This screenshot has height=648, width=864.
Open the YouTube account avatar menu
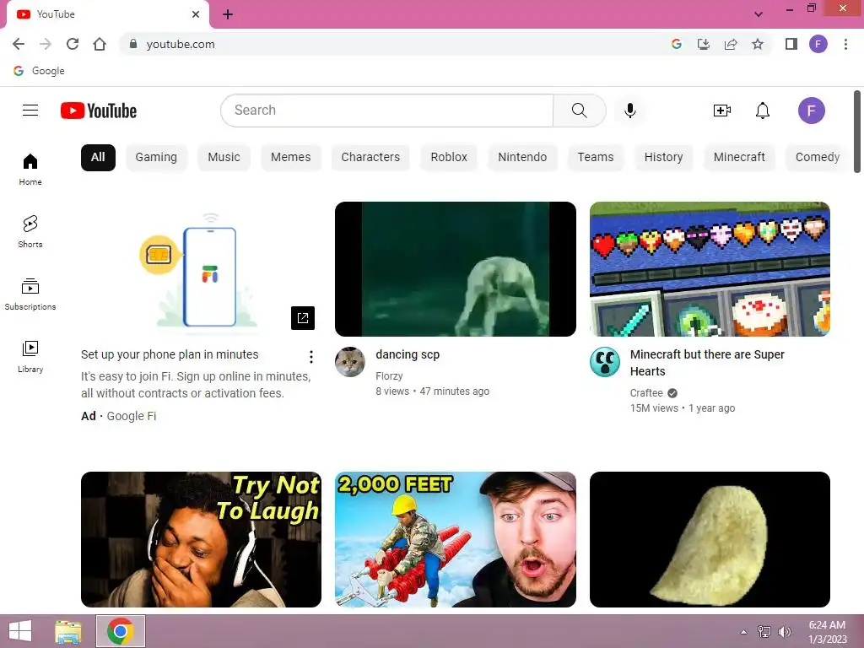point(811,111)
